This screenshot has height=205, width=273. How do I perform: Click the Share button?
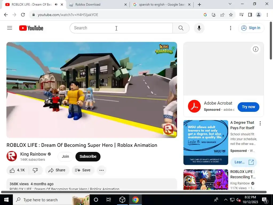pyautogui.click(x=57, y=170)
